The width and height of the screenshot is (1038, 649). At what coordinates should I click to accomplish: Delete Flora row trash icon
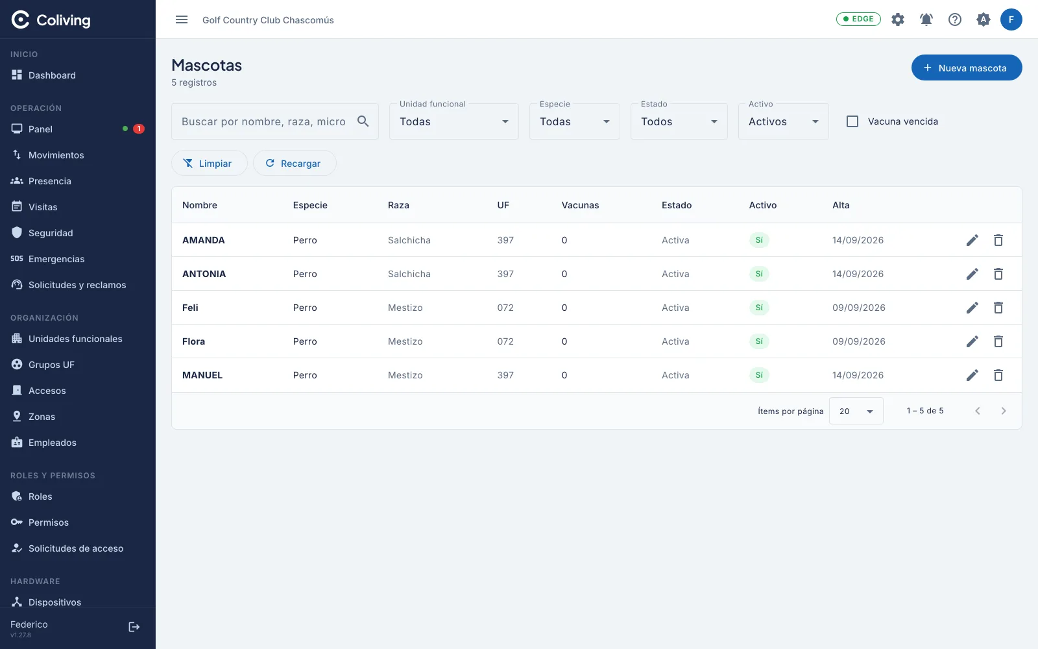[998, 341]
